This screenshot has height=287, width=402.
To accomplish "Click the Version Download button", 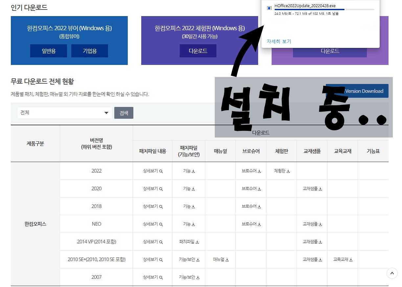I will 357,91.
